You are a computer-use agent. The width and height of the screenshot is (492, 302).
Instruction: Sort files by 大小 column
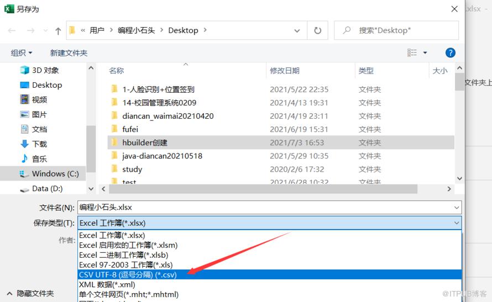(x=440, y=71)
